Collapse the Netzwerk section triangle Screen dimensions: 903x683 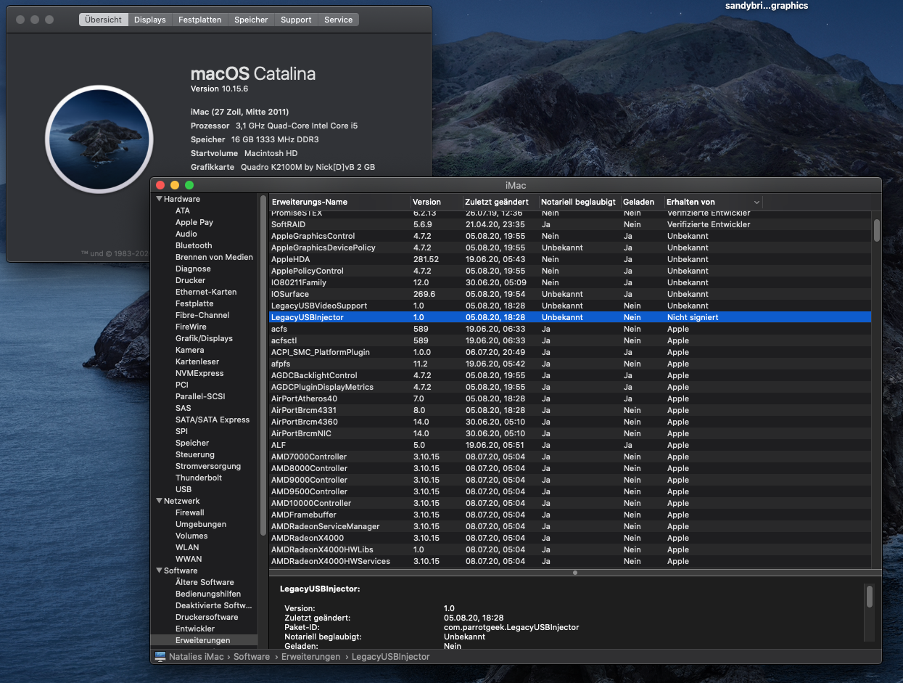click(159, 501)
